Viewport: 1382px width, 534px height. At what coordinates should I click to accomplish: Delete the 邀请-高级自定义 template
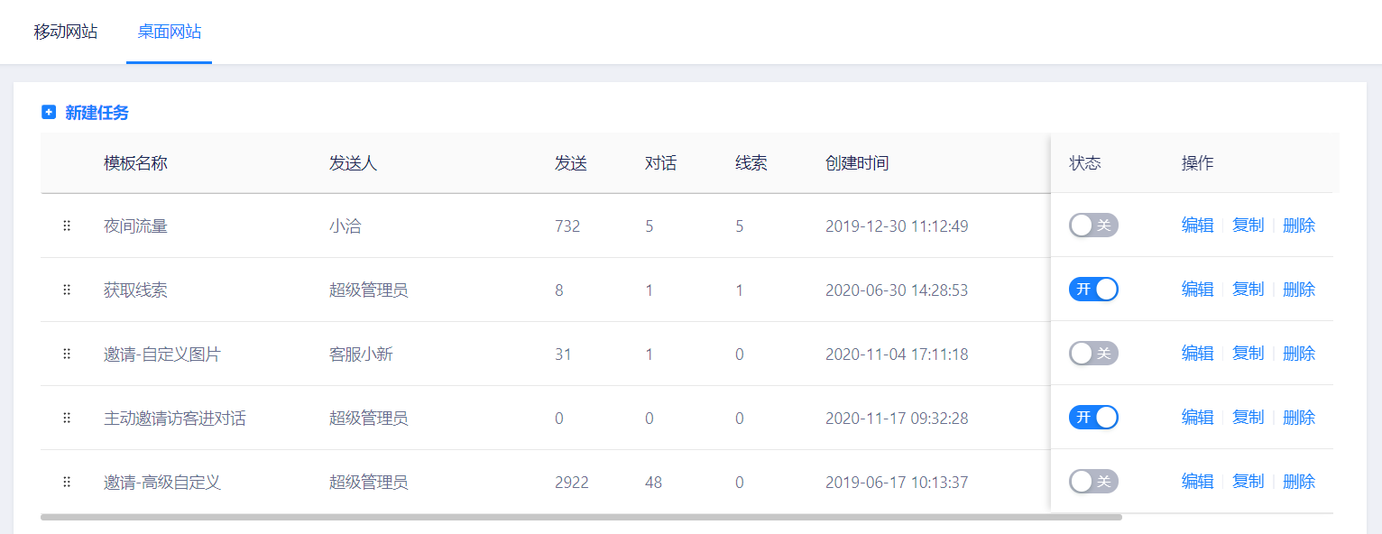pyautogui.click(x=1299, y=482)
